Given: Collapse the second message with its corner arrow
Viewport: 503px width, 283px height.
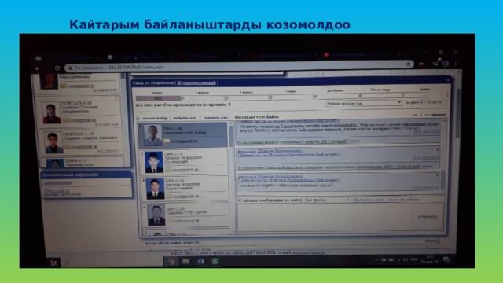Looking at the screenshot, I should (438, 149).
